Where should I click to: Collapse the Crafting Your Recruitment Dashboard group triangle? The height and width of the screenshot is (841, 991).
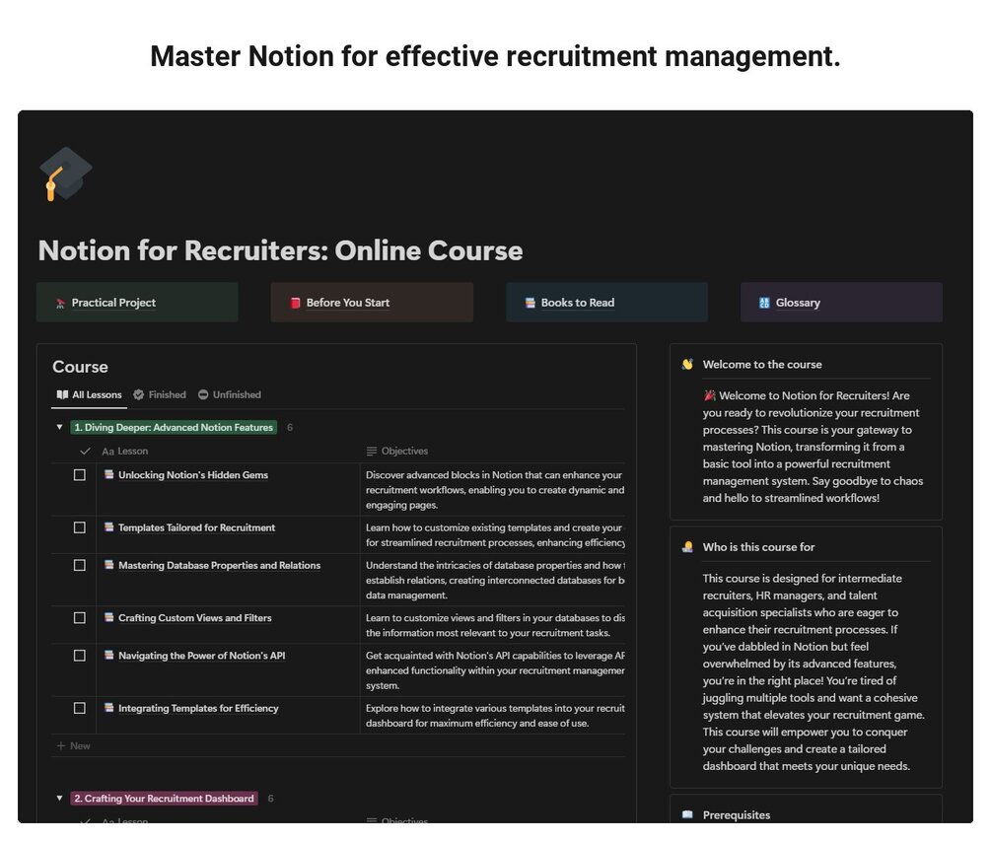point(59,798)
